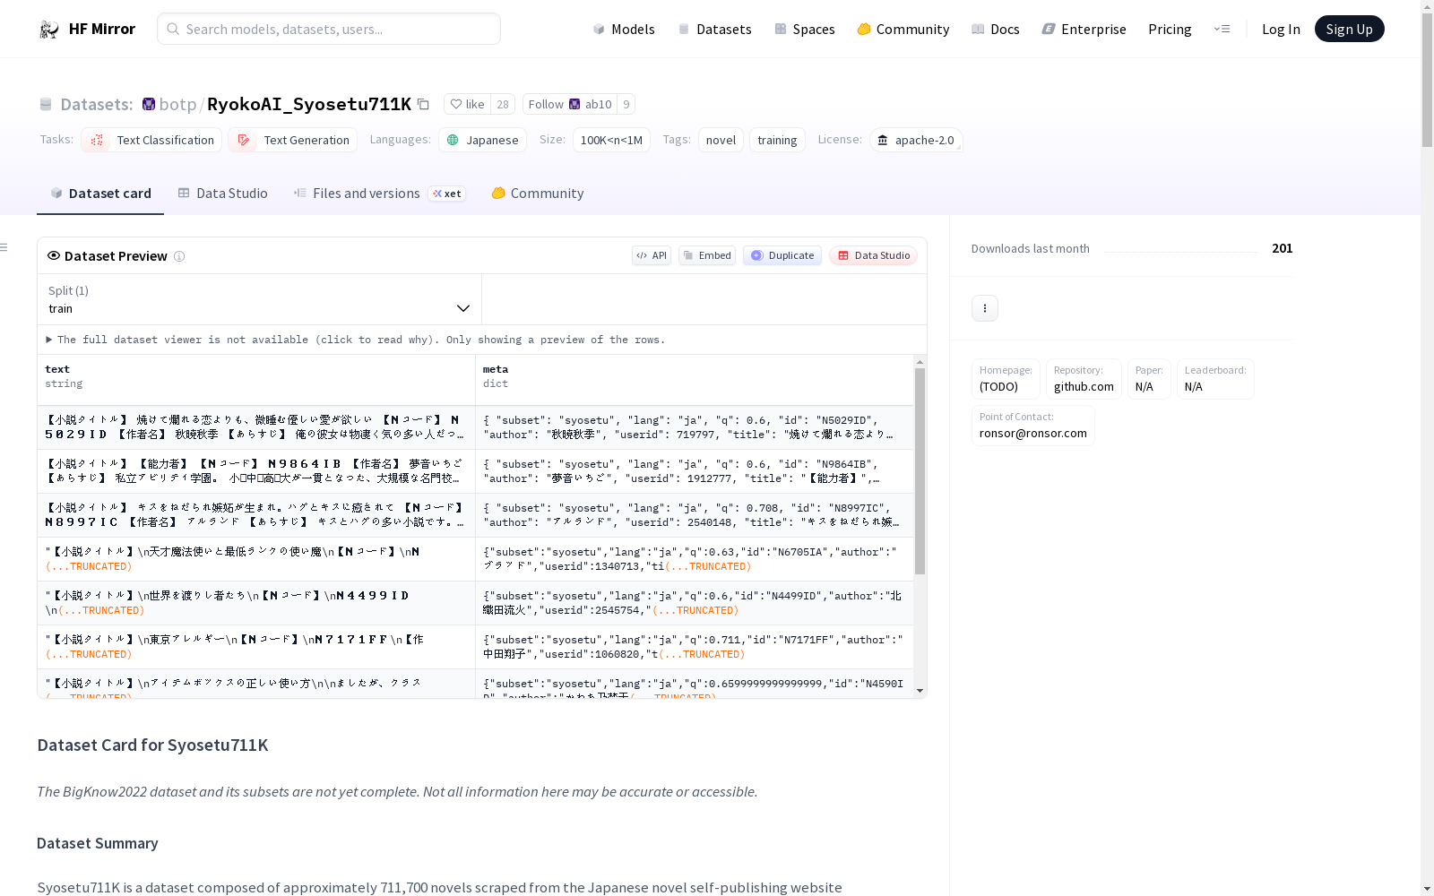Open Community in the top navigation

tap(903, 30)
